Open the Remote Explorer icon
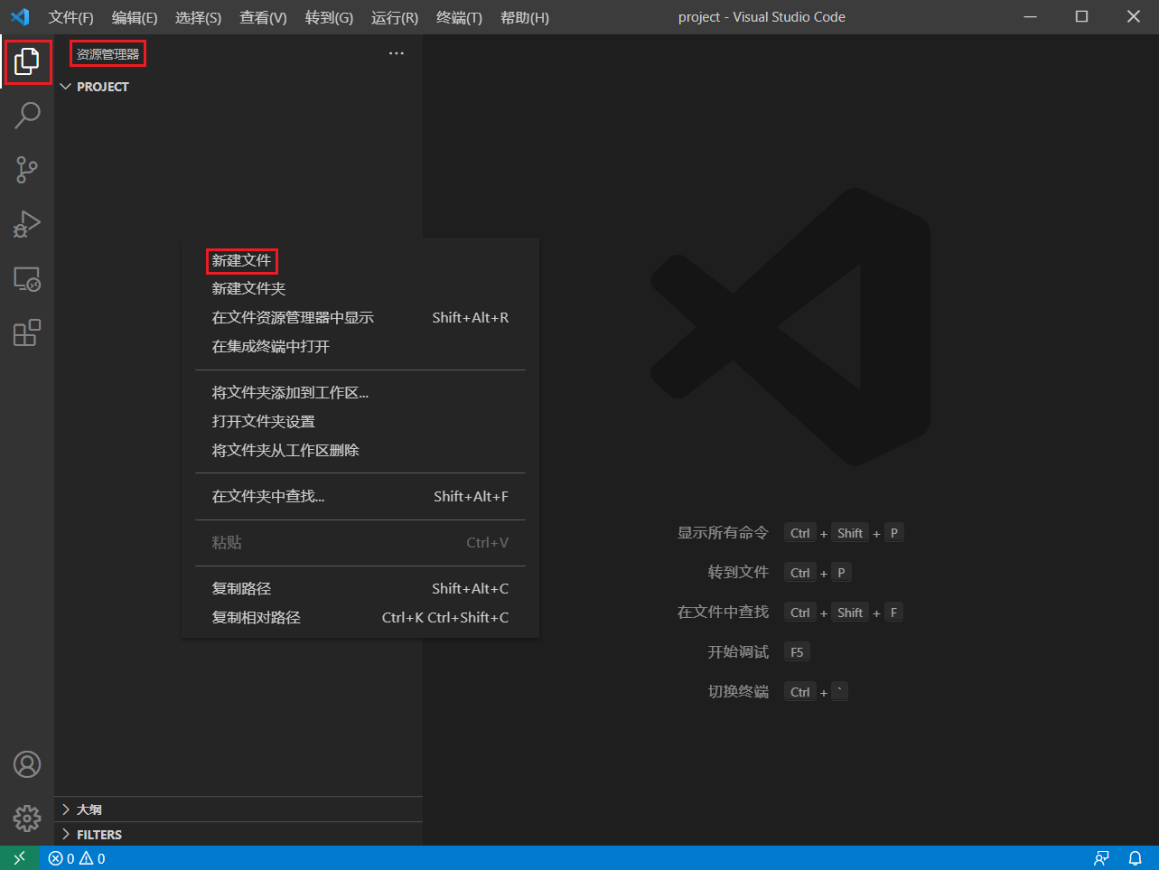 click(27, 279)
